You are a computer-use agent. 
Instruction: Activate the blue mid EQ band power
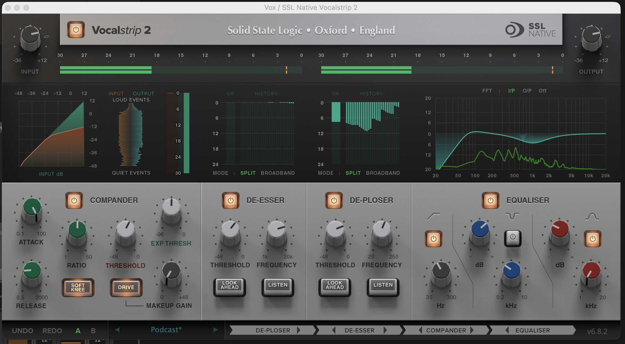513,239
